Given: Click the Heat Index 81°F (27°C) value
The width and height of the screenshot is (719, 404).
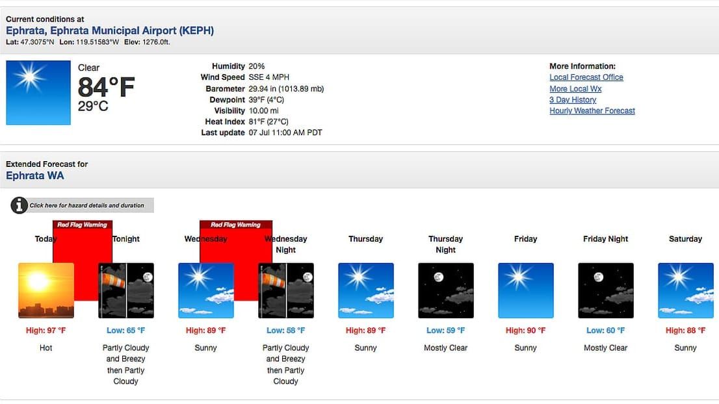Looking at the screenshot, I should 268,122.
